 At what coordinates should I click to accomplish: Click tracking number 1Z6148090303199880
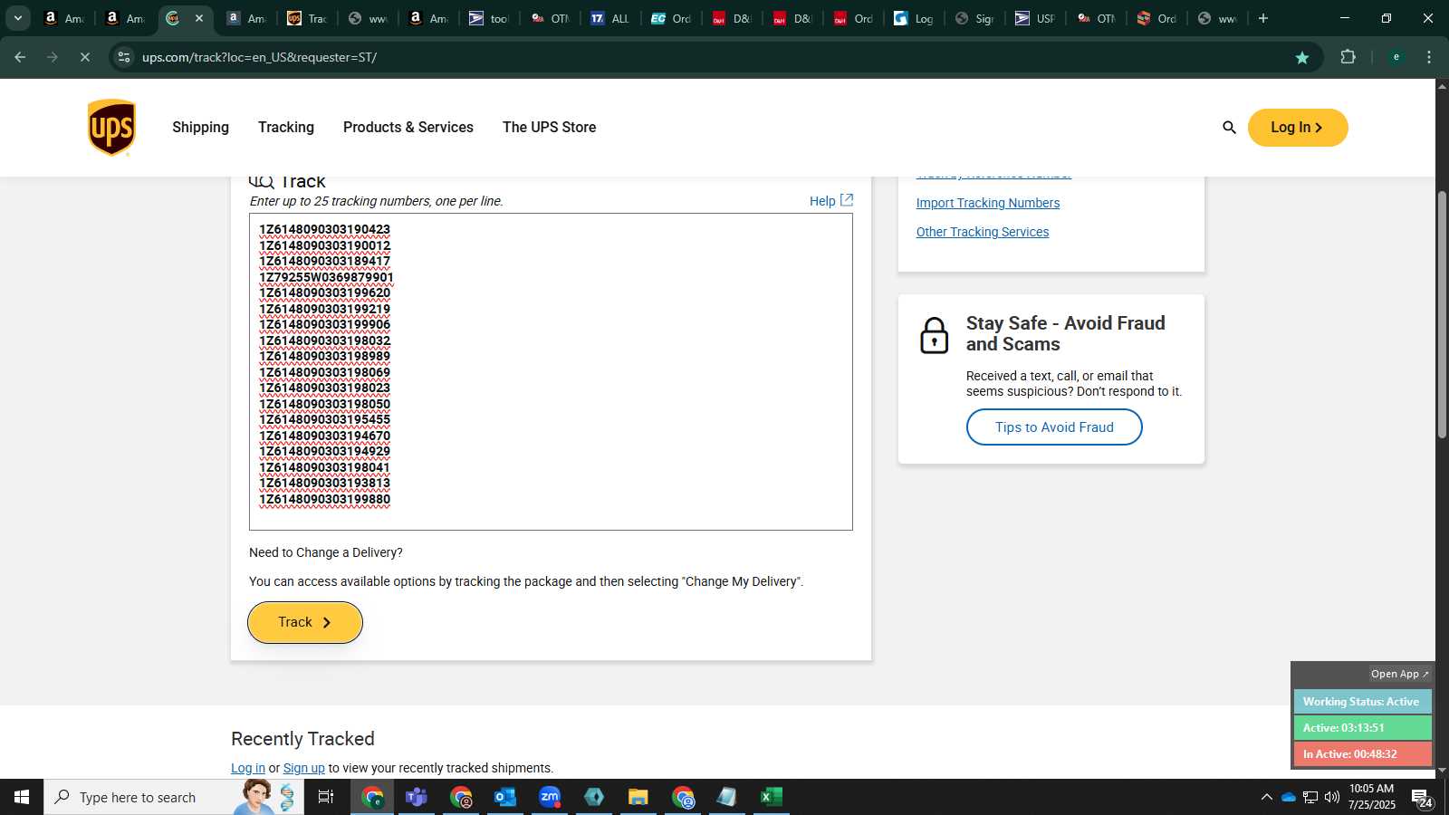[324, 500]
